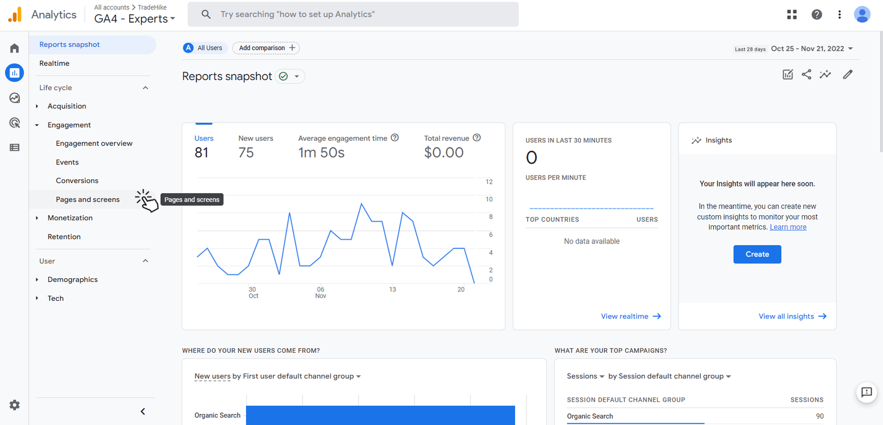
Task: Open Home from the left navigation rail
Action: (14, 48)
